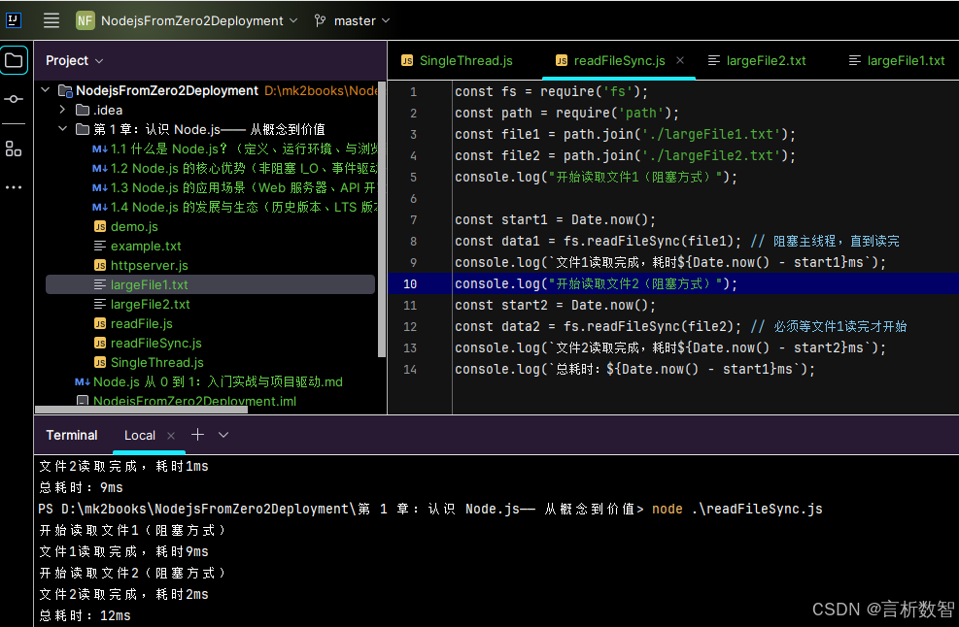The height and width of the screenshot is (627, 959).
Task: Open markdown file 1.4 Node.js 的发展与生态
Action: [235, 207]
